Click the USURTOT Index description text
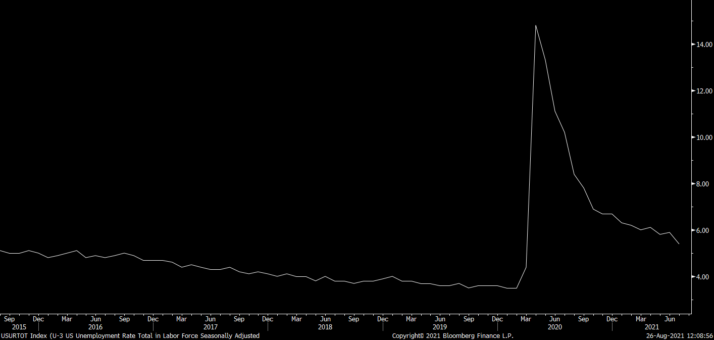This screenshot has width=714, height=340. pos(130,336)
